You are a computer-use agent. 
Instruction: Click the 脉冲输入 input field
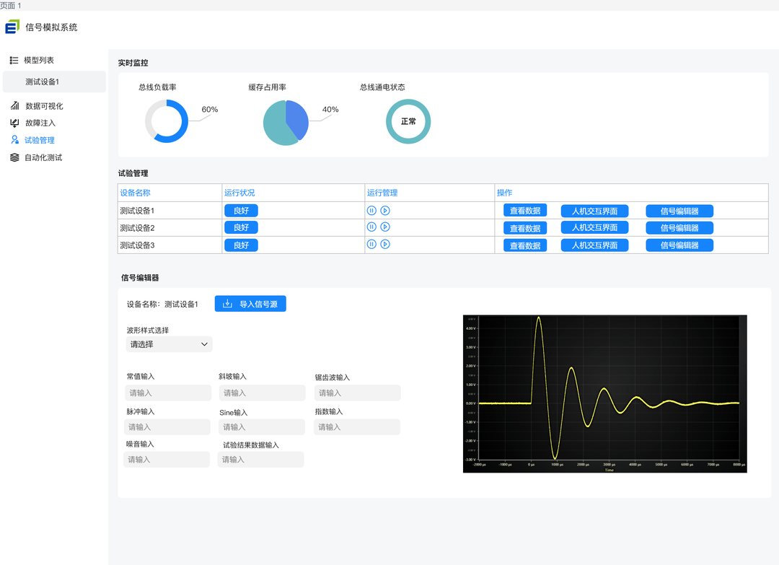[x=167, y=427]
